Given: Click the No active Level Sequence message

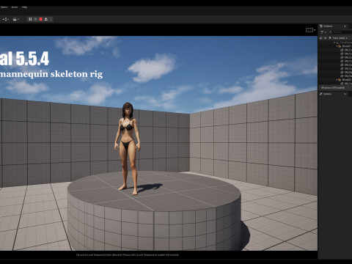Looking at the screenshot, I should 128,254.
